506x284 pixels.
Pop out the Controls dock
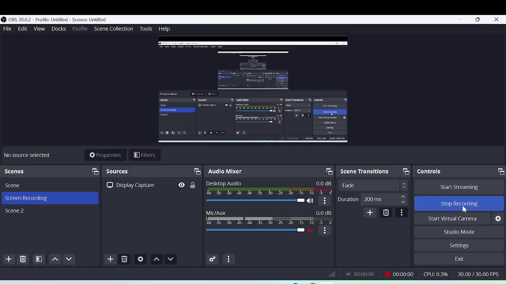tap(501, 171)
